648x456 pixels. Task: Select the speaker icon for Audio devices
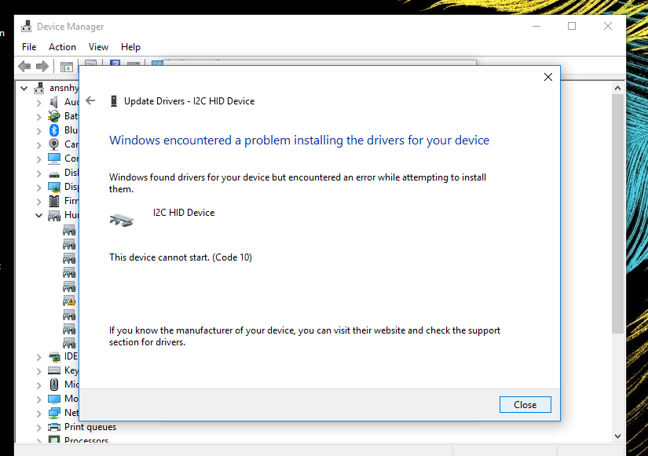(54, 101)
